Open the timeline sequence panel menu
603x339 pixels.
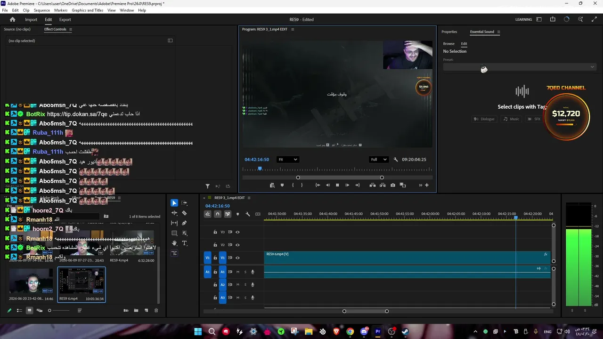click(x=249, y=198)
